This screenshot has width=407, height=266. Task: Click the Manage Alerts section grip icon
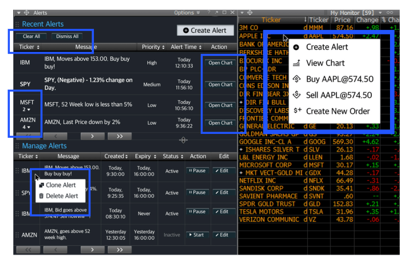pyautogui.click(x=17, y=146)
